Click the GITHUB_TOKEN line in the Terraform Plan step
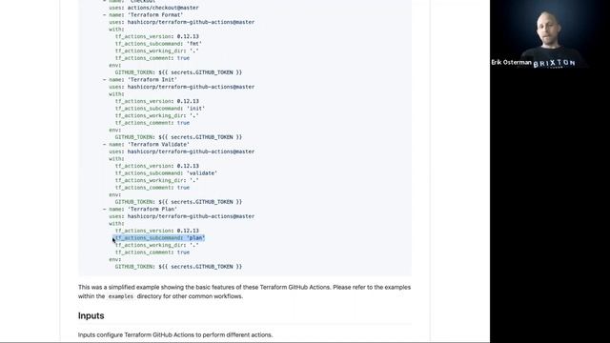 tap(178, 267)
